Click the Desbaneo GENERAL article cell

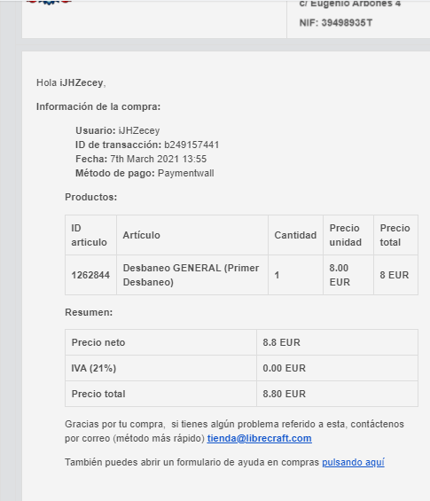tap(192, 275)
